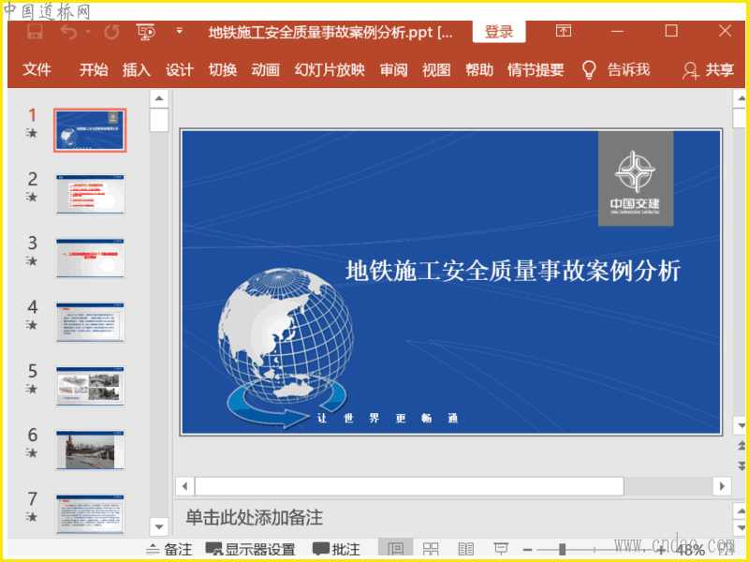Toggle the 备注 notes button
The height and width of the screenshot is (562, 749).
tap(169, 550)
